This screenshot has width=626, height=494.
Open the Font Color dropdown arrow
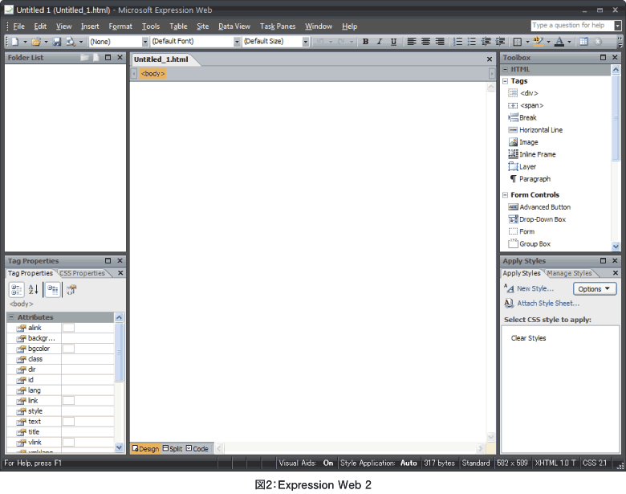(x=569, y=42)
